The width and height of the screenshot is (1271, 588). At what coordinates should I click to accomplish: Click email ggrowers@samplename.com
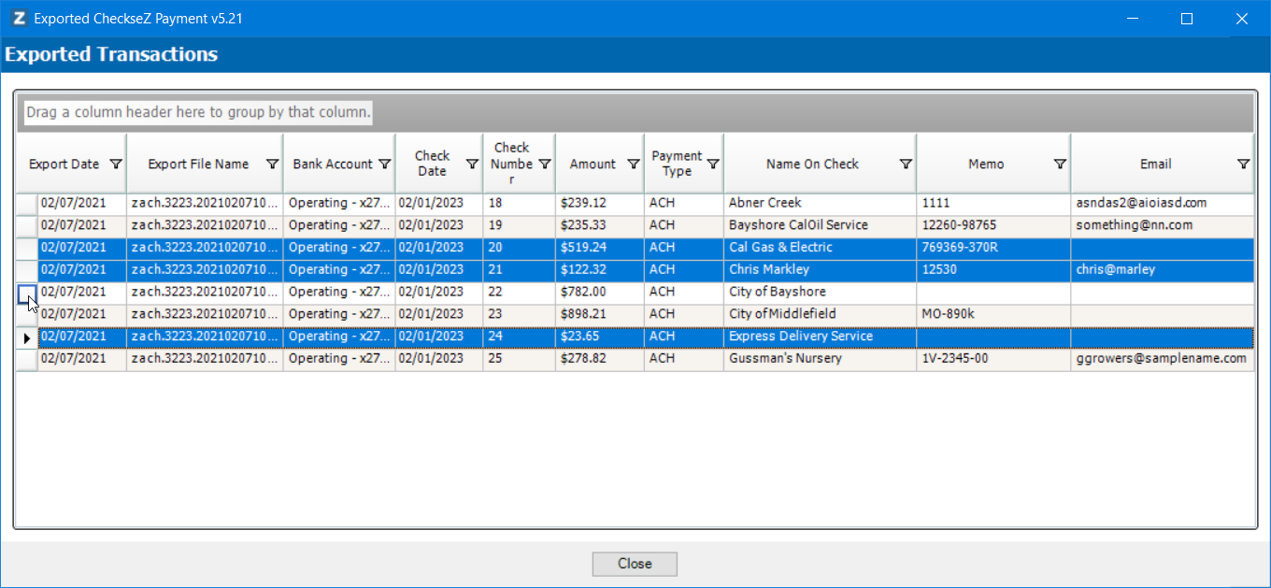click(1163, 359)
